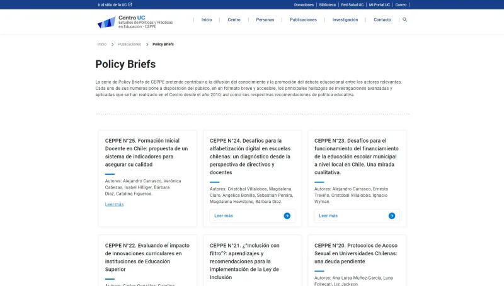Click the 'Policy Briefs' page heading
Viewport: 504px width, 286px height.
(125, 64)
